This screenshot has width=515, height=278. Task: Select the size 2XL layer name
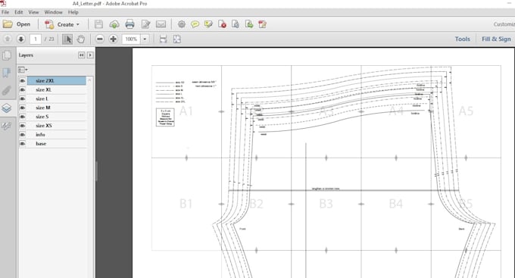(x=45, y=80)
